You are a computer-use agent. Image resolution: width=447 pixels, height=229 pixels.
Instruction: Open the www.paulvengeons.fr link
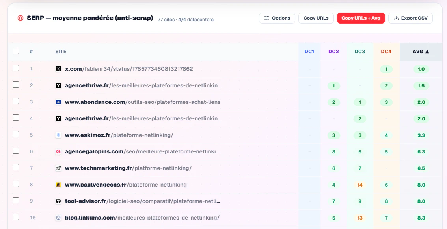pos(126,185)
